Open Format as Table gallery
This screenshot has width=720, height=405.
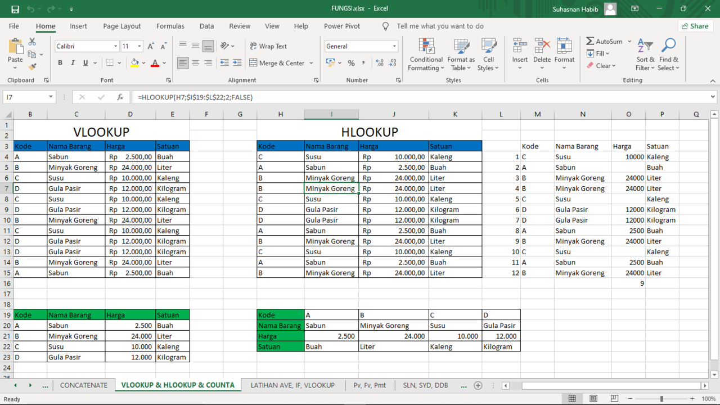461,55
